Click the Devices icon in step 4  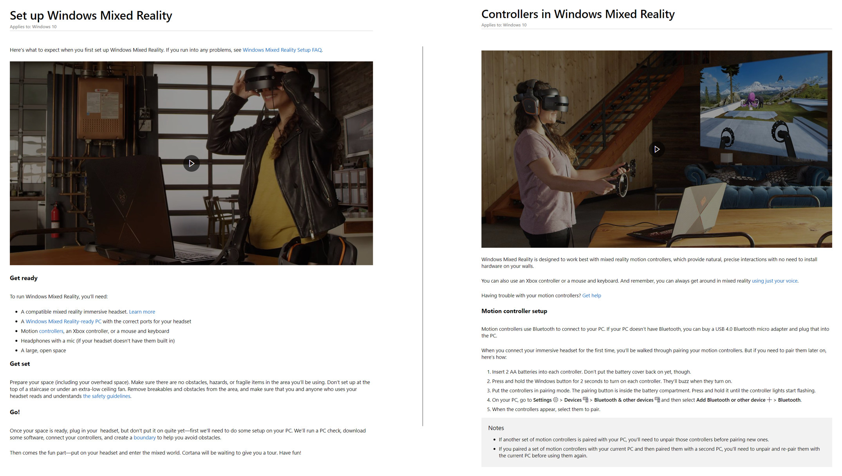[x=585, y=400]
